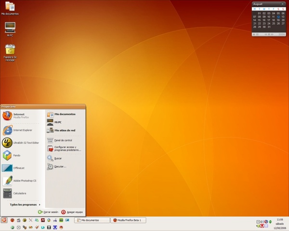This screenshot has height=231, width=289.
Task: Click Propietario user name header
Action: (8, 106)
